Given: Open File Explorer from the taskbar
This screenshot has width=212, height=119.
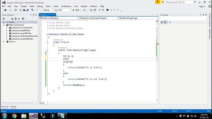Looking at the screenshot, I should [x=24, y=116].
